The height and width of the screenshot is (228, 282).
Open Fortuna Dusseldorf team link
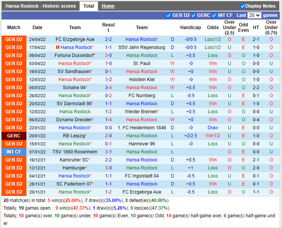point(74,55)
